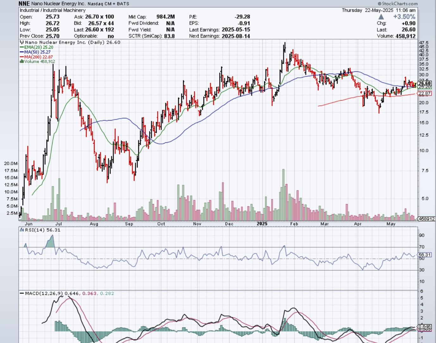The height and width of the screenshot is (343, 436).
Task: Click the Thursday 22-May-2025 11:06 am timestamp
Action: click(379, 10)
